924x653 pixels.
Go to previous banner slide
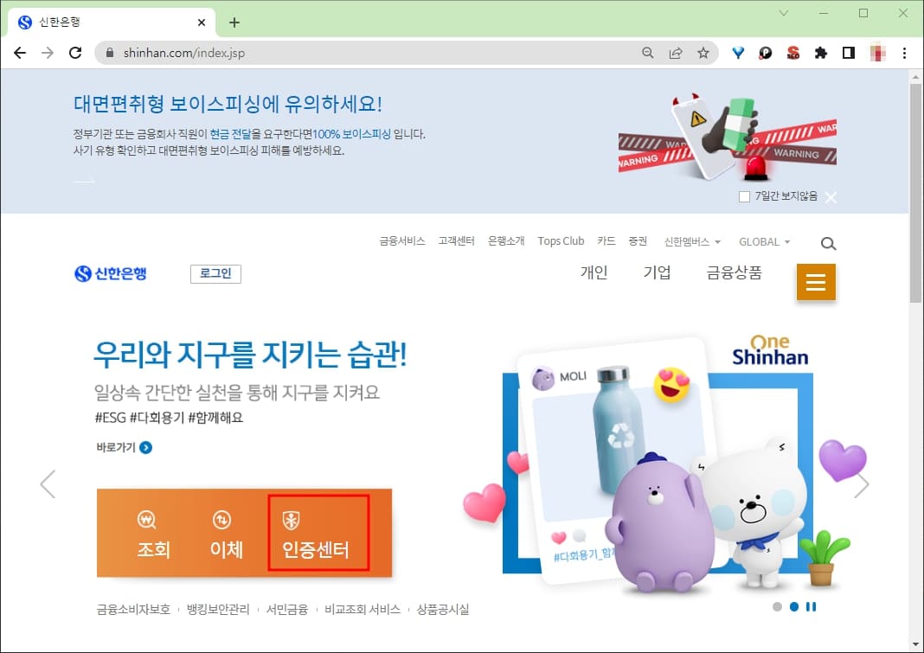click(x=48, y=484)
